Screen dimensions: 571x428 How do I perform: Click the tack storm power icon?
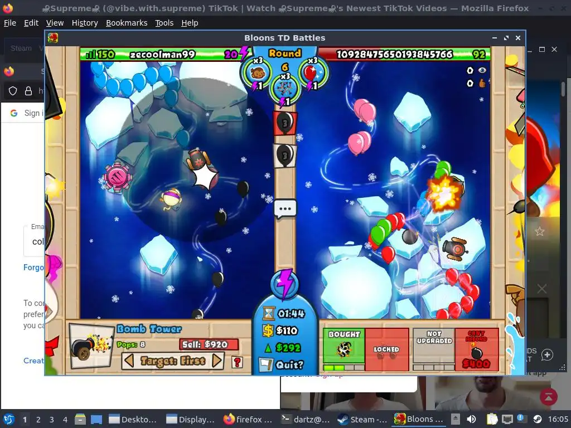pyautogui.click(x=285, y=87)
